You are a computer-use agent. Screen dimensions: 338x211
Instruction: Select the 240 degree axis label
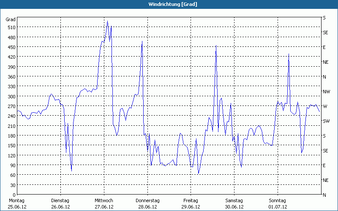tap(11, 116)
